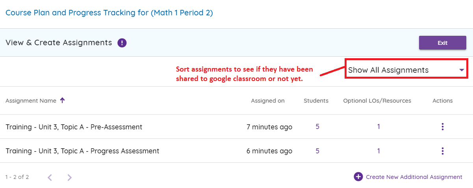This screenshot has width=473, height=188.
Task: Sort by Assignment Name column header
Action: pos(31,101)
